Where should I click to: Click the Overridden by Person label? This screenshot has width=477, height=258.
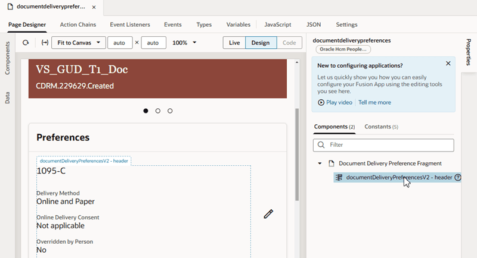coord(64,241)
